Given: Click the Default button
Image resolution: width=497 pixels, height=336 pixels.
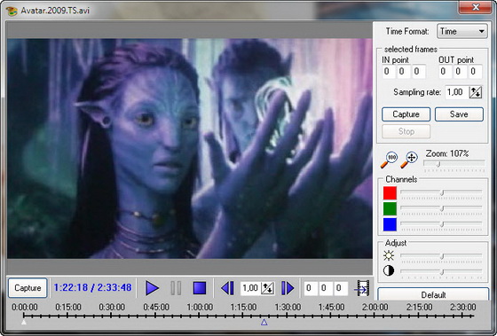Looking at the screenshot, I should point(433,294).
